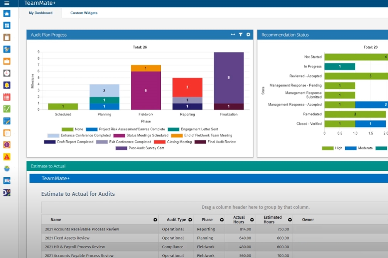Open the Phase column options gear
388x258 pixels.
click(222, 220)
